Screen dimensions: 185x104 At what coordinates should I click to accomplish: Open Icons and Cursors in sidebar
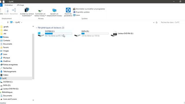tap(10, 99)
